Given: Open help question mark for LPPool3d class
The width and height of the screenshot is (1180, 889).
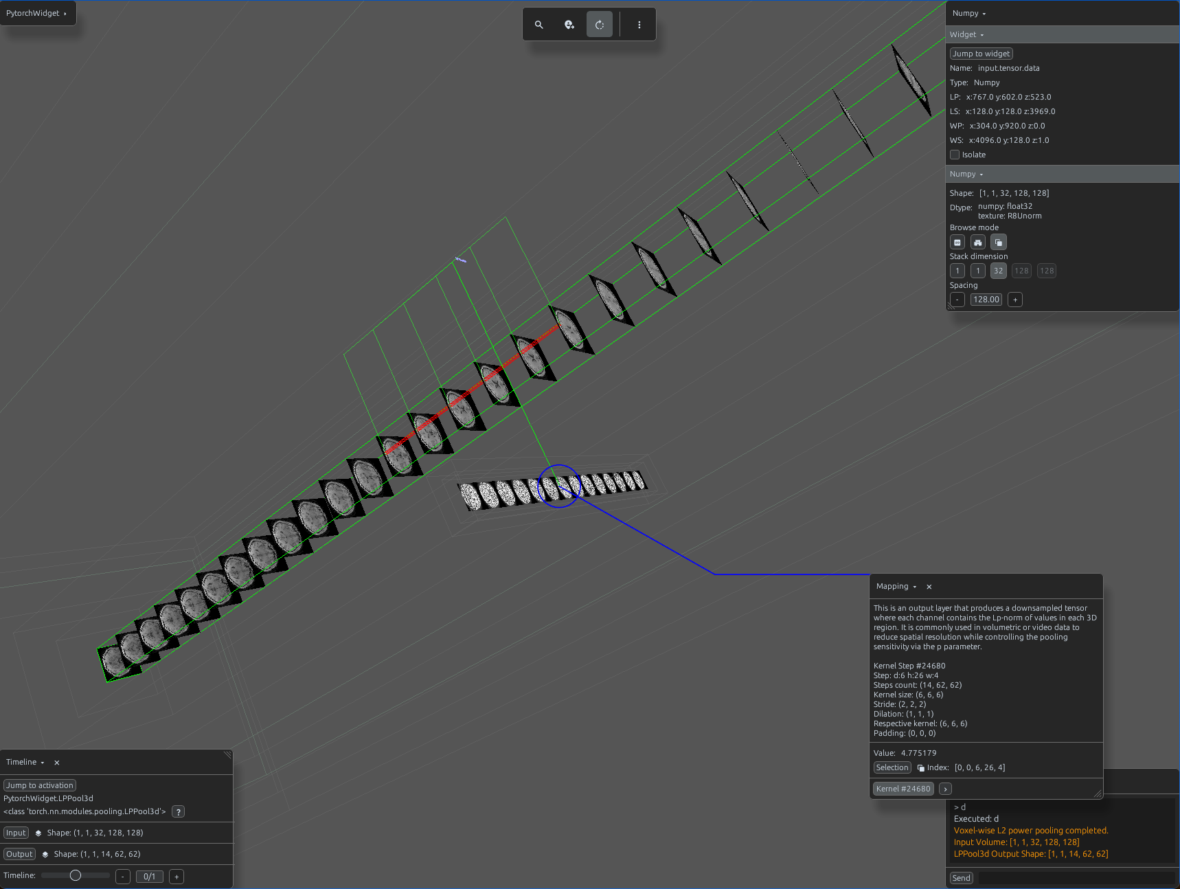Looking at the screenshot, I should [x=178, y=811].
